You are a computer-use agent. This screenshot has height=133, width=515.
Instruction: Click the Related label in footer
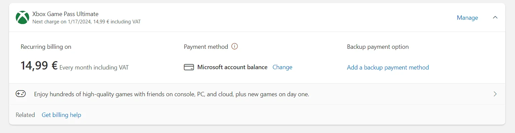pos(25,115)
